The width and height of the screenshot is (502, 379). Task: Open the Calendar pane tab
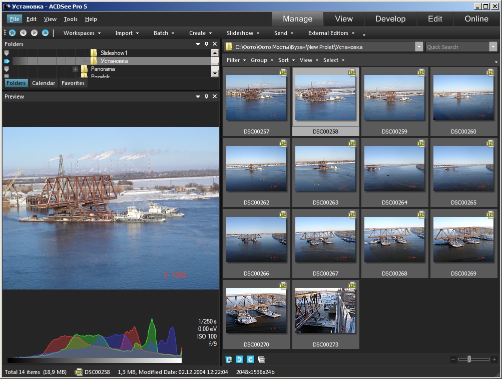tap(44, 83)
